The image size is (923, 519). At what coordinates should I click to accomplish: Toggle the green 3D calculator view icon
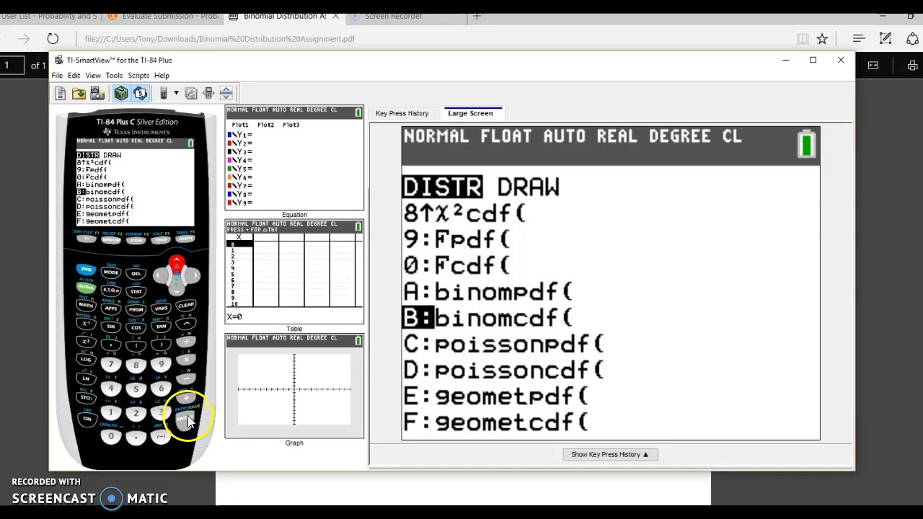tap(121, 93)
